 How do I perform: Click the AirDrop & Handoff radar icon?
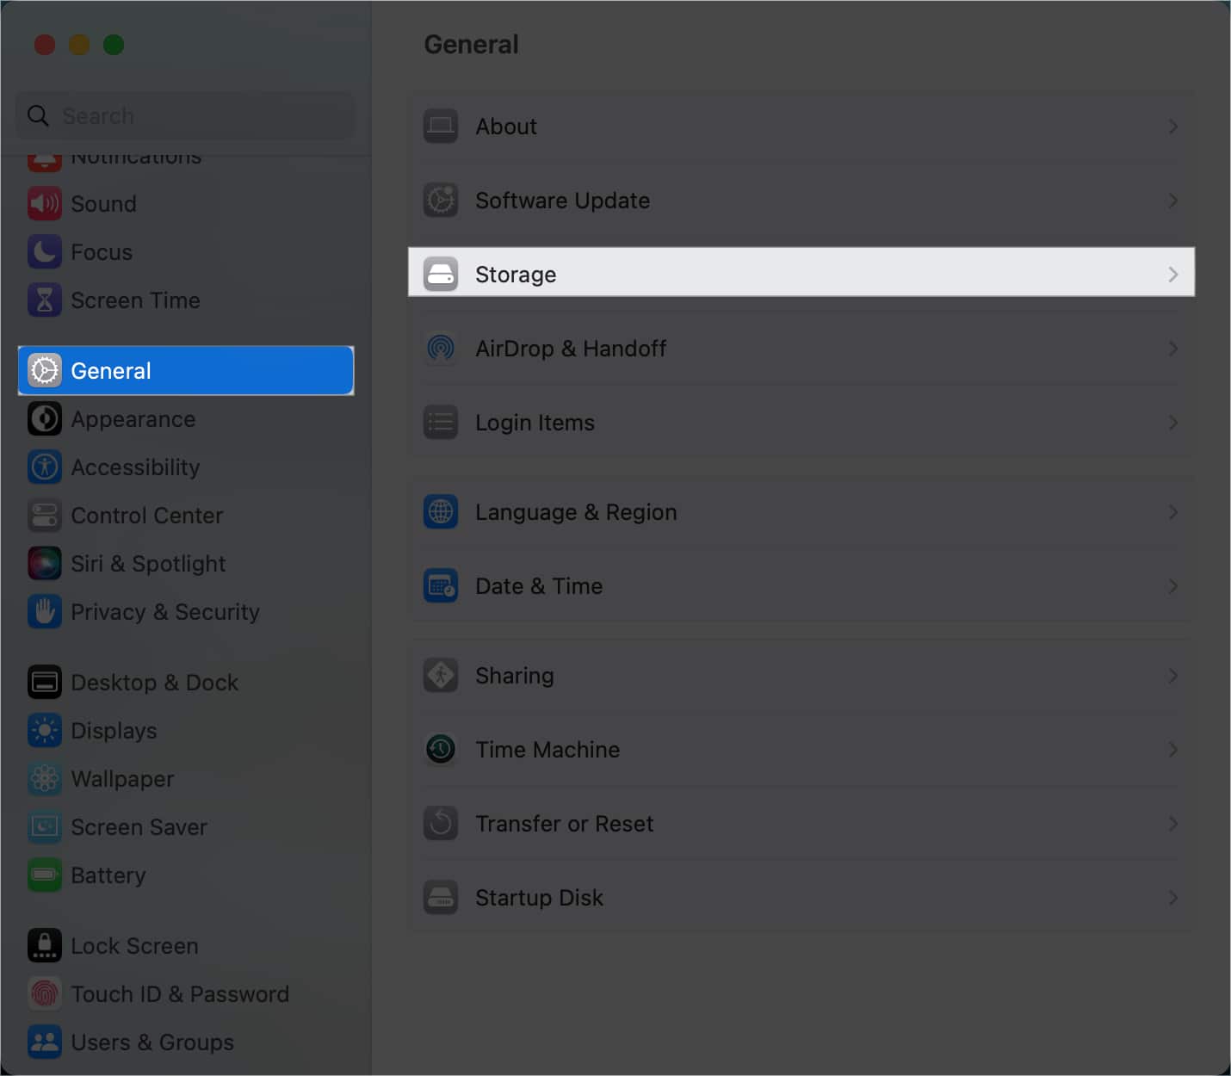click(441, 349)
